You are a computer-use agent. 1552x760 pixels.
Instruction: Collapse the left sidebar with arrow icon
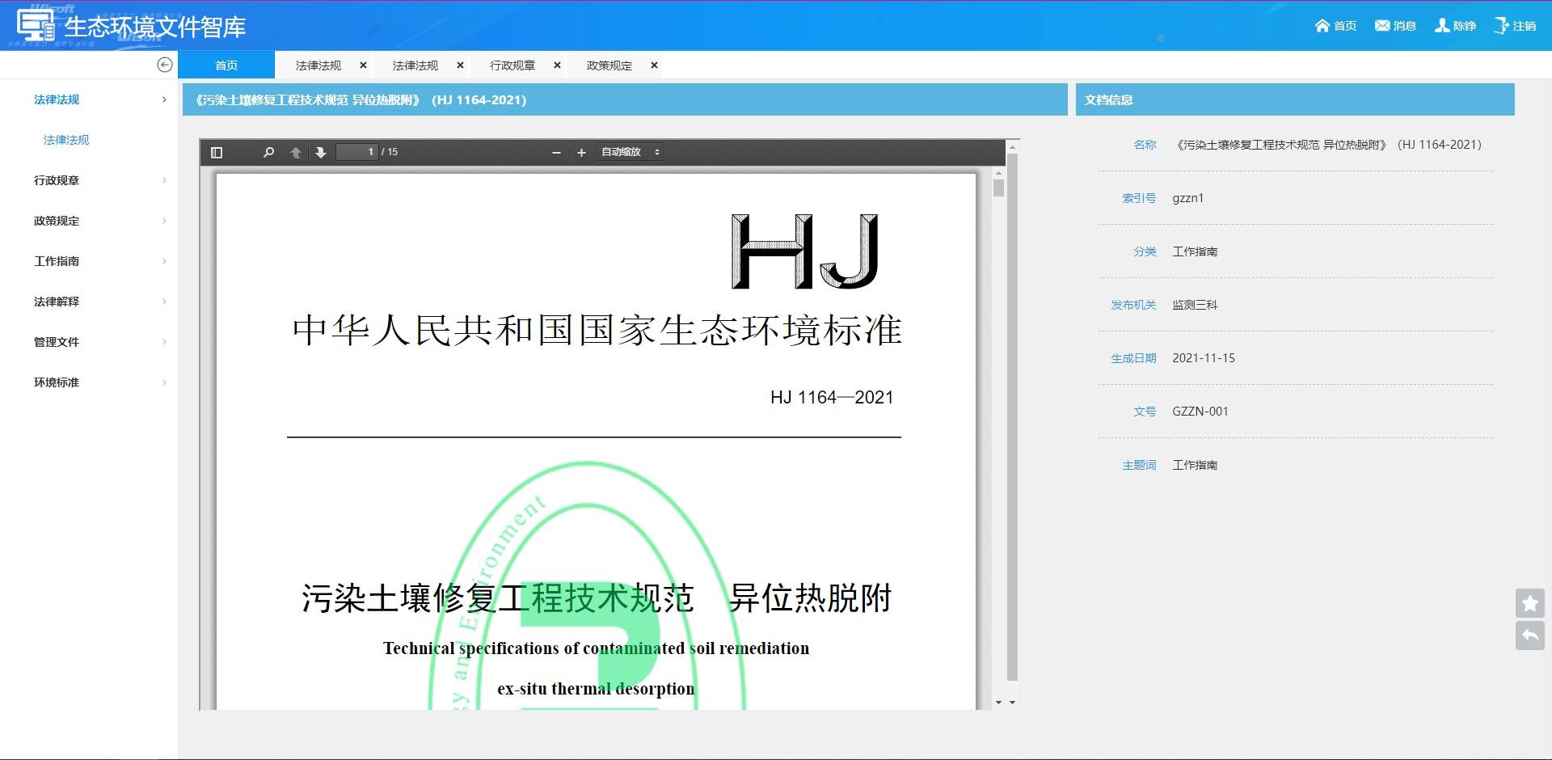pyautogui.click(x=165, y=65)
